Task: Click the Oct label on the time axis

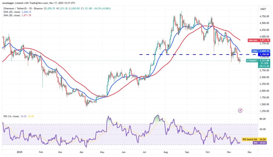Action: pyautogui.click(x=208, y=152)
